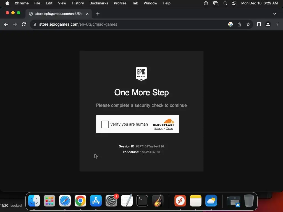The image size is (283, 212).
Task: Go forward to the next page
Action: [x=15, y=24]
